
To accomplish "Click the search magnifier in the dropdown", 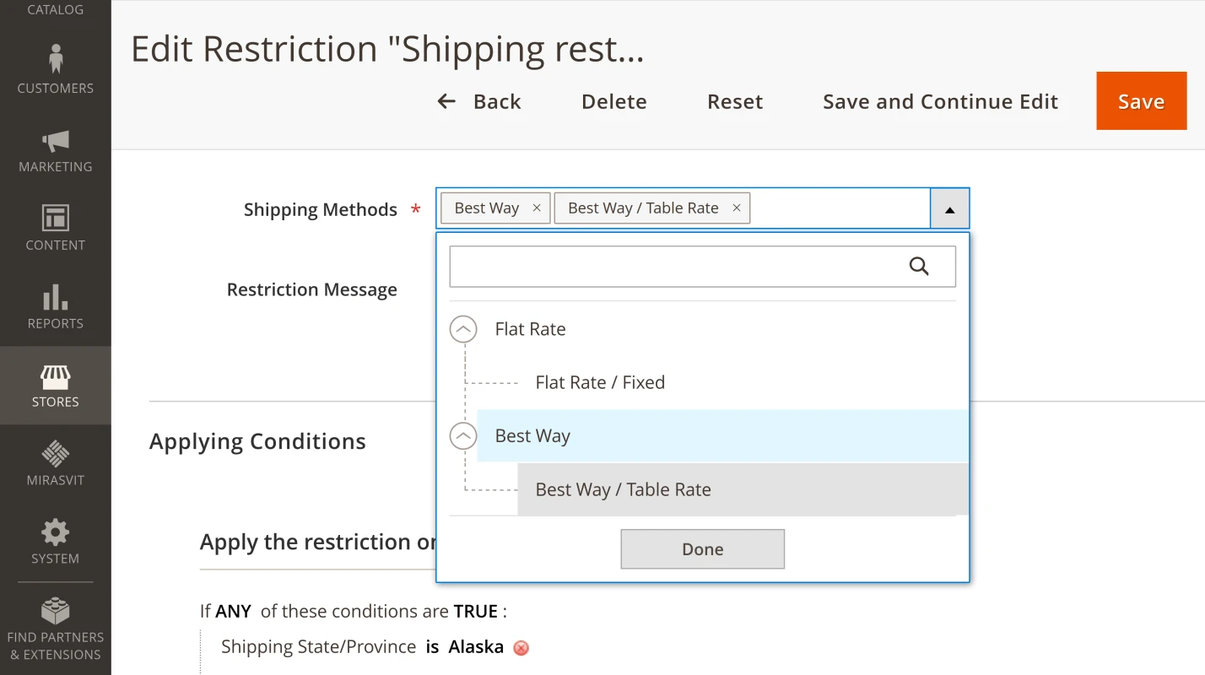I will click(918, 266).
